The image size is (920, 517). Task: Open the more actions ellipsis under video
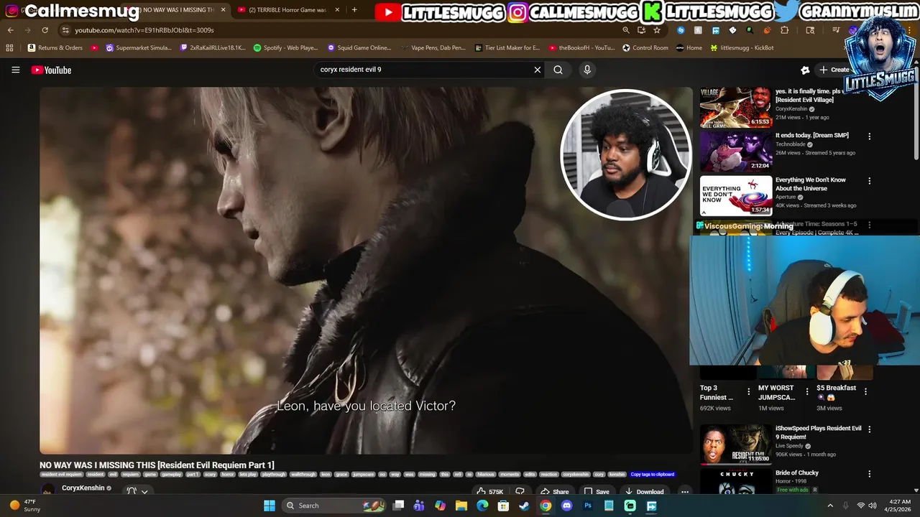(685, 492)
